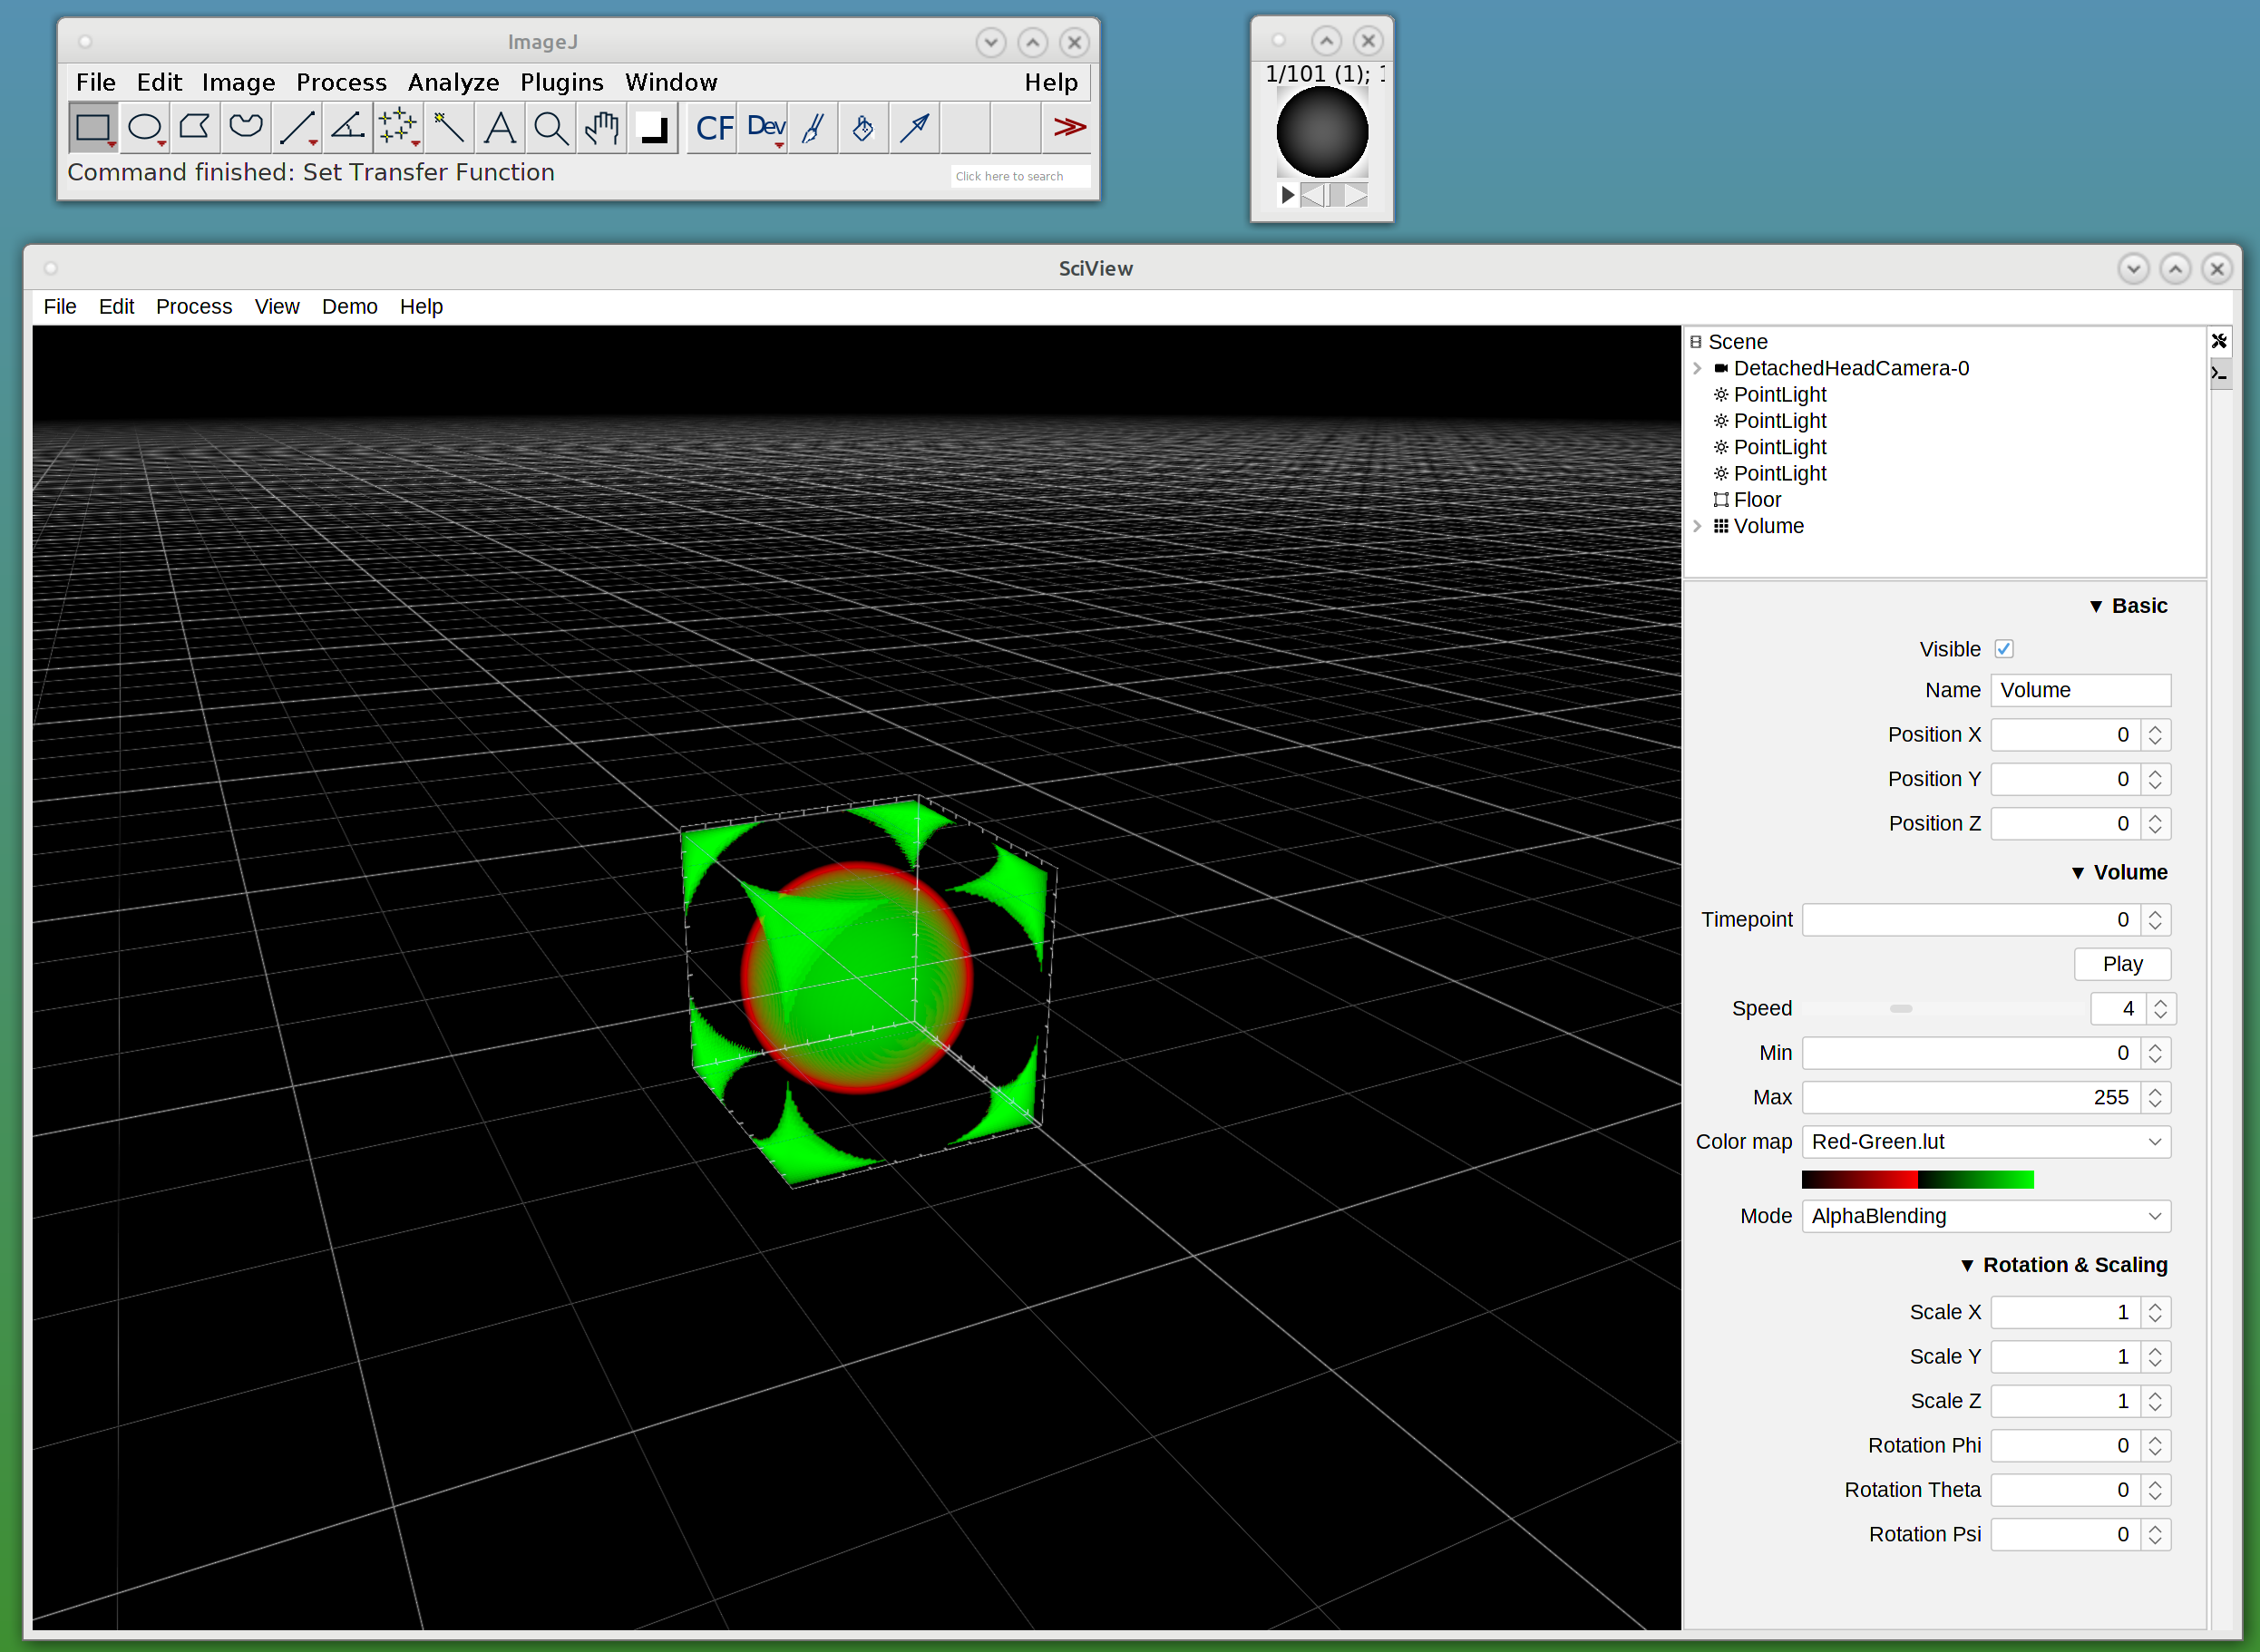Viewport: 2260px width, 1652px height.
Task: Select the Oval selection tool
Action: pos(145,128)
